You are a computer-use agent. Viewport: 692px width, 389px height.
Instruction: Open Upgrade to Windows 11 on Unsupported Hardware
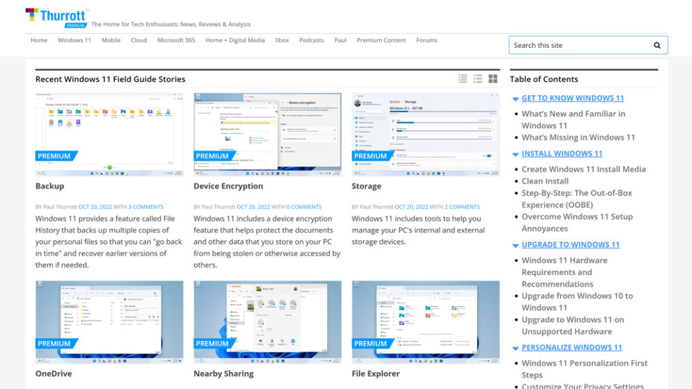click(573, 326)
